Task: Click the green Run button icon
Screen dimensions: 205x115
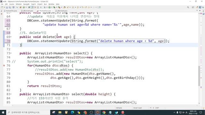Action: pyautogui.click(x=49, y=7)
